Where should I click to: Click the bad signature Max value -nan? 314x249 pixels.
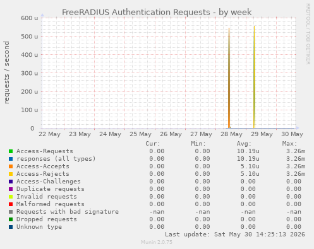pos(294,212)
